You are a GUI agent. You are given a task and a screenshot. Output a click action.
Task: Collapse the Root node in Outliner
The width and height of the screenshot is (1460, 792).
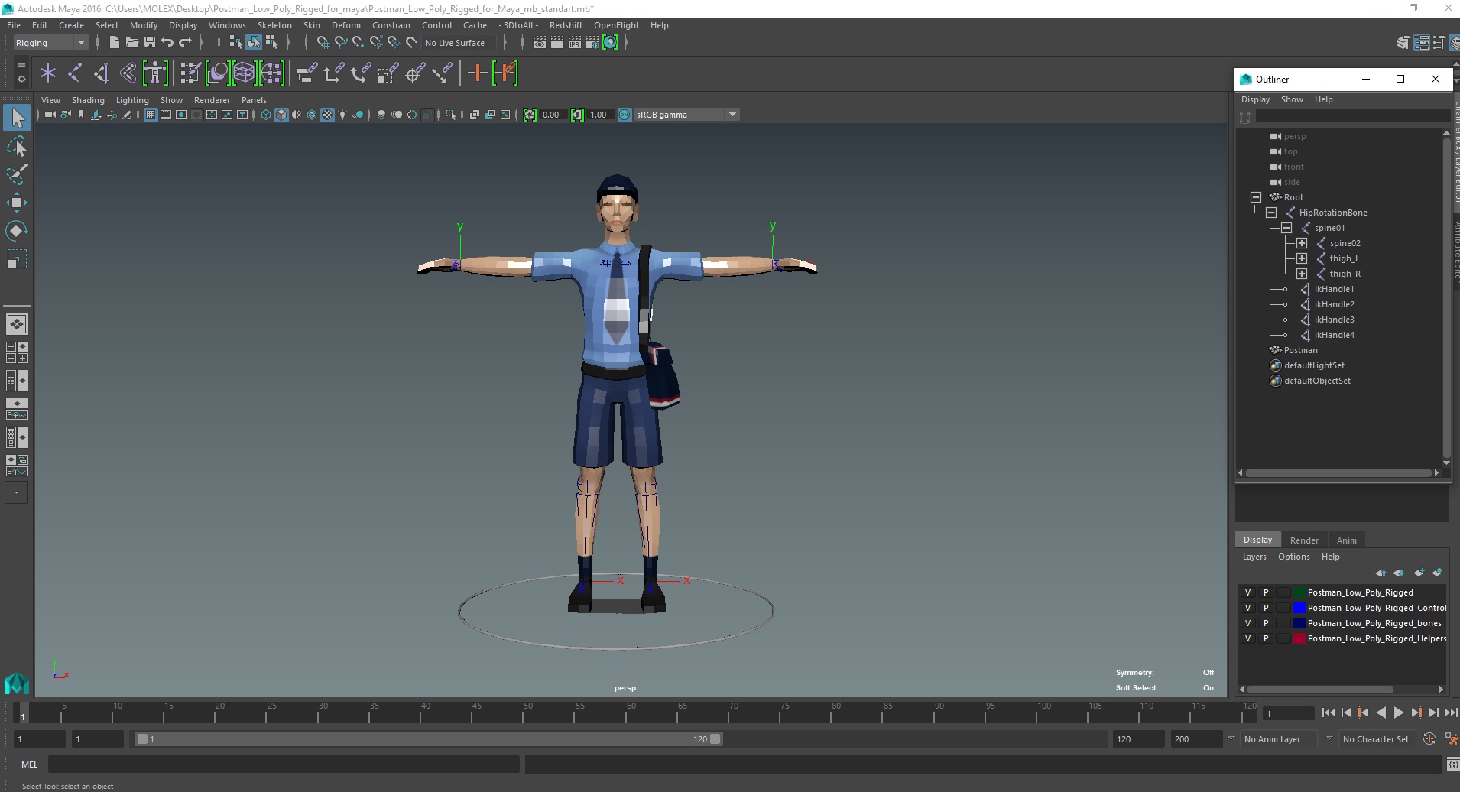coord(1256,197)
